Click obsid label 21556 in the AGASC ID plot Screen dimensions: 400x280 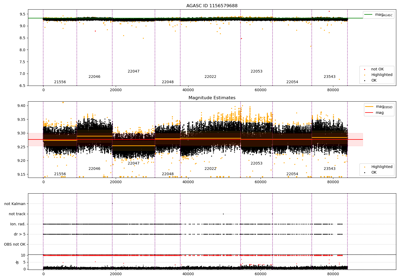pos(60,82)
